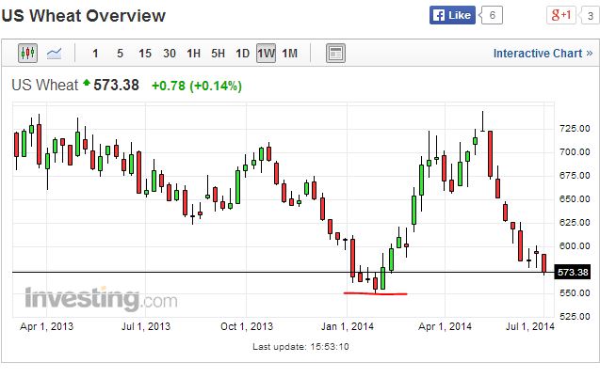Open the technical chart table icon
The width and height of the screenshot is (600, 378).
[335, 53]
